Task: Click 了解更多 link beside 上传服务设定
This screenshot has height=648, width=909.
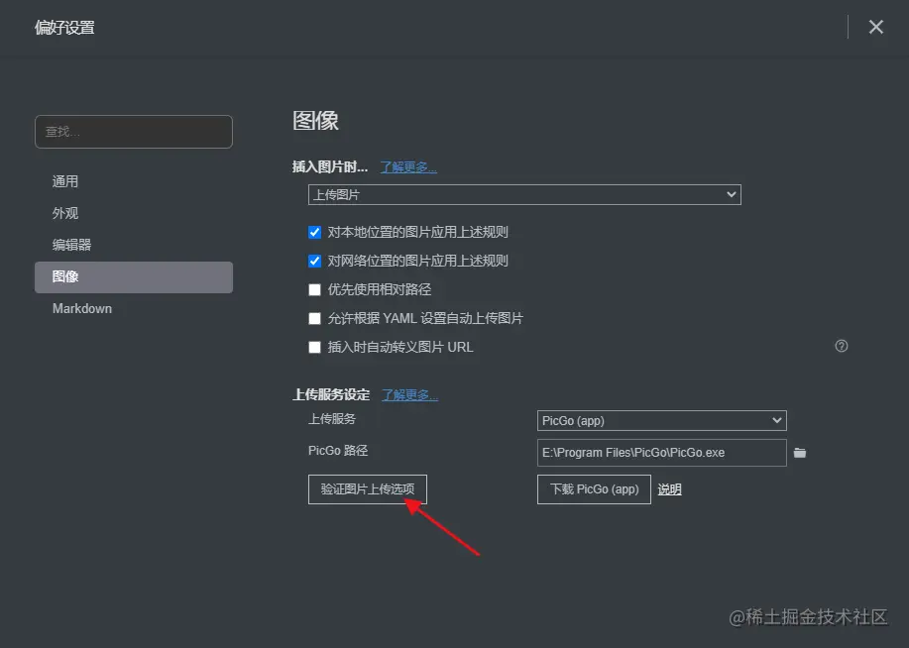Action: pos(409,395)
